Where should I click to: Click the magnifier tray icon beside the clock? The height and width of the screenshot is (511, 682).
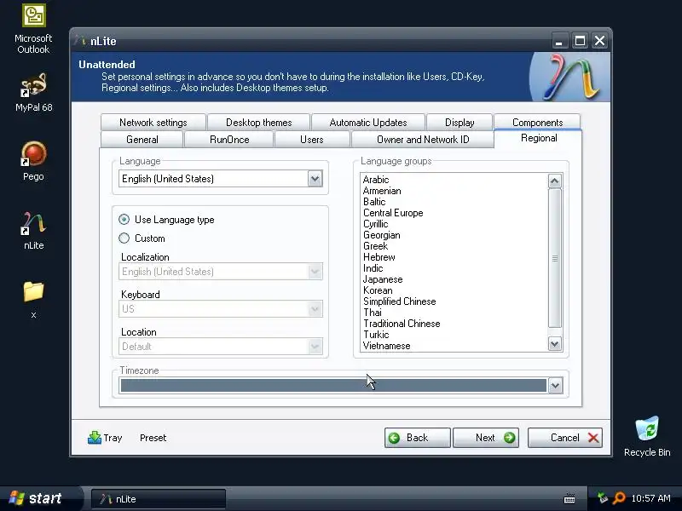(x=619, y=498)
